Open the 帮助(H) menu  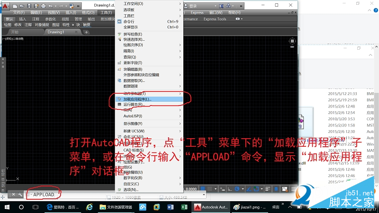pyautogui.click(x=234, y=13)
